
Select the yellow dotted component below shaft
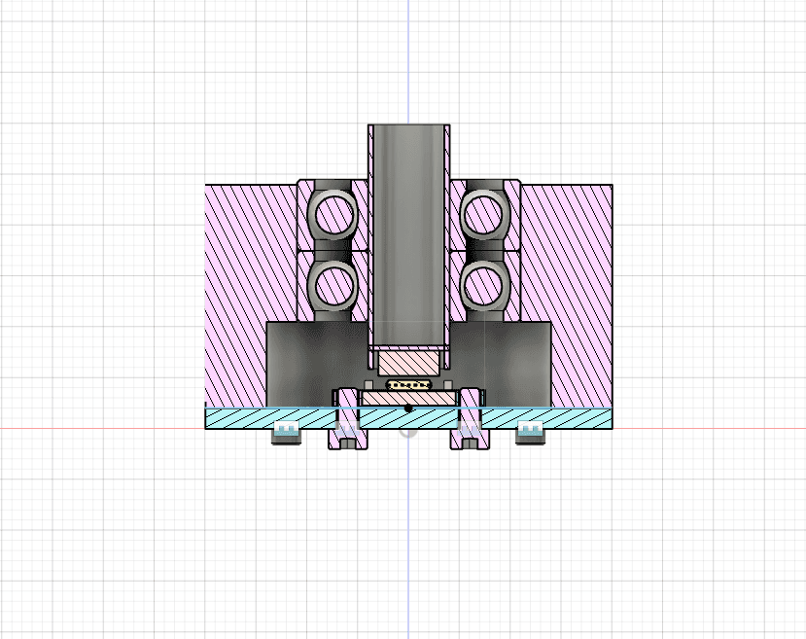click(x=408, y=385)
